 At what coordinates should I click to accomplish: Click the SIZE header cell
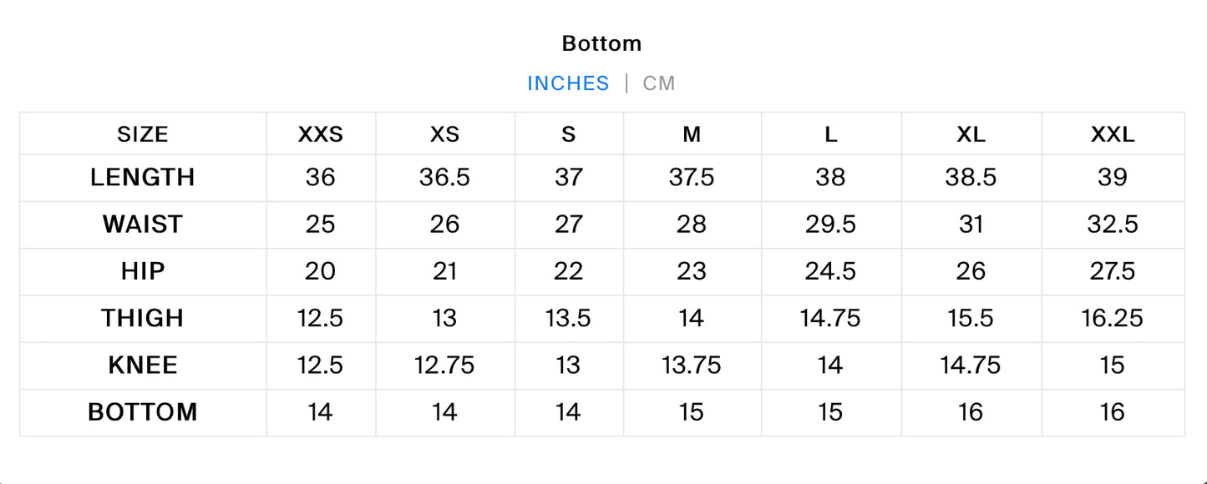click(x=143, y=134)
